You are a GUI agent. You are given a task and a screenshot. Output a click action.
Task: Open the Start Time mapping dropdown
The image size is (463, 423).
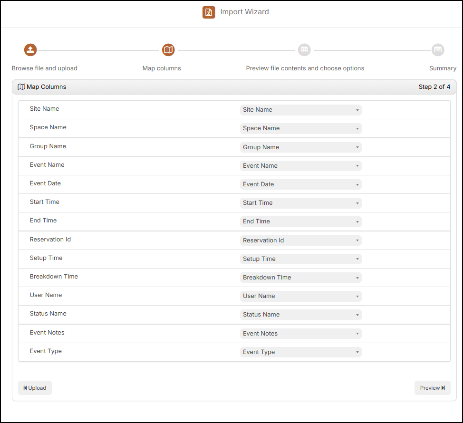[x=300, y=203]
